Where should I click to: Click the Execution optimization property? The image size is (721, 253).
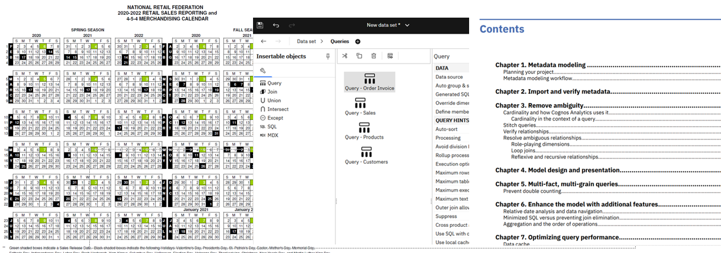point(452,164)
